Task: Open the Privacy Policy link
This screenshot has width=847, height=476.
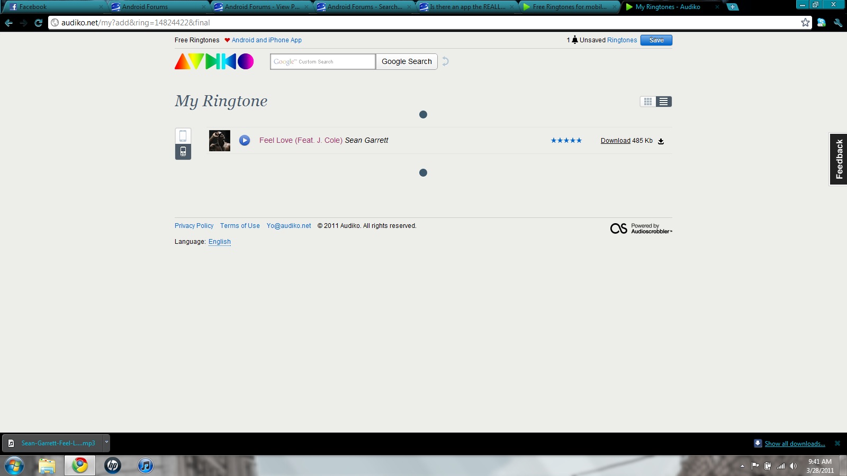Action: coord(194,226)
